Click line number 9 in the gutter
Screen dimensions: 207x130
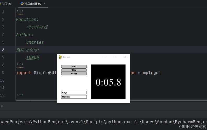click(x=3, y=73)
